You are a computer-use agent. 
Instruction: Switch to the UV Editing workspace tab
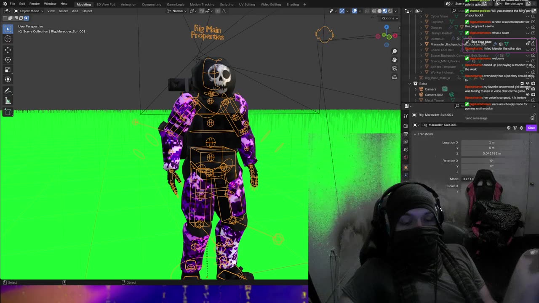pyautogui.click(x=247, y=4)
